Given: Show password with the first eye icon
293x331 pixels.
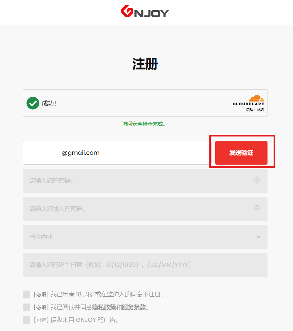Looking at the screenshot, I should [x=257, y=180].
